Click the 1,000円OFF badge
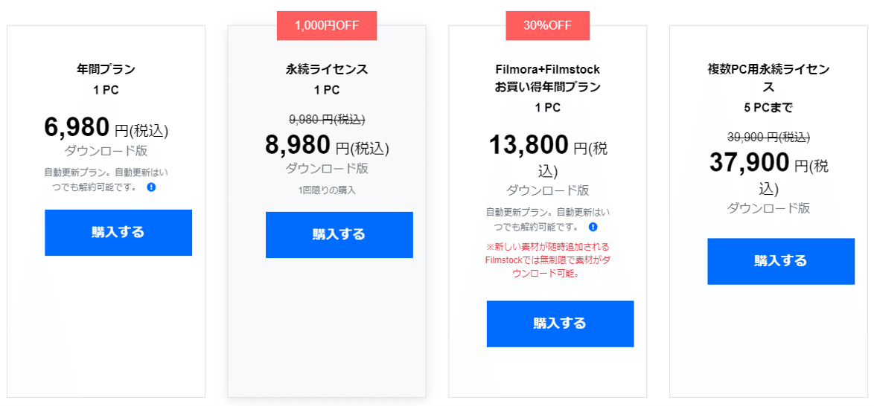Image resolution: width=874 pixels, height=406 pixels. click(327, 25)
